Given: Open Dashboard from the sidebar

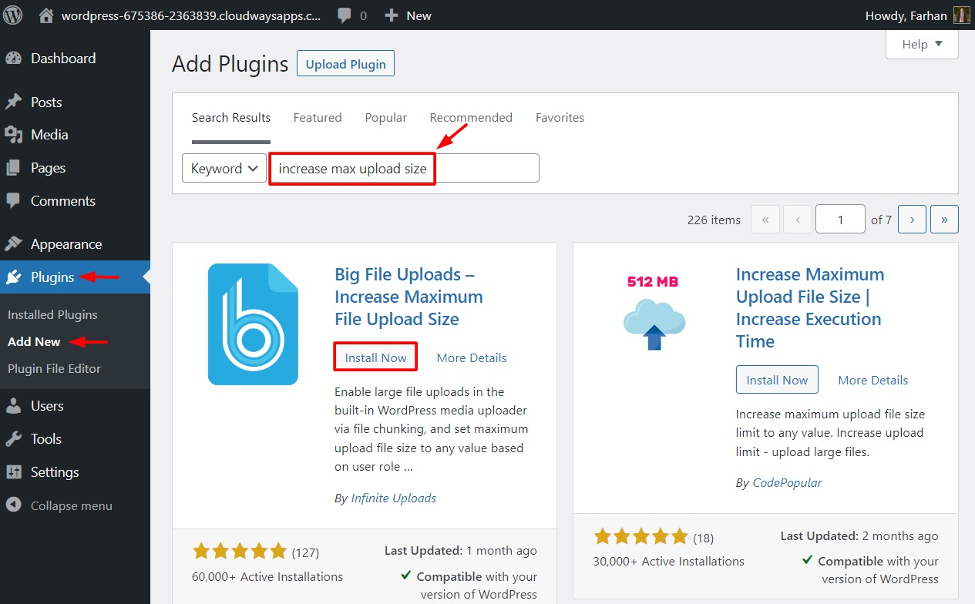Looking at the screenshot, I should [x=62, y=59].
